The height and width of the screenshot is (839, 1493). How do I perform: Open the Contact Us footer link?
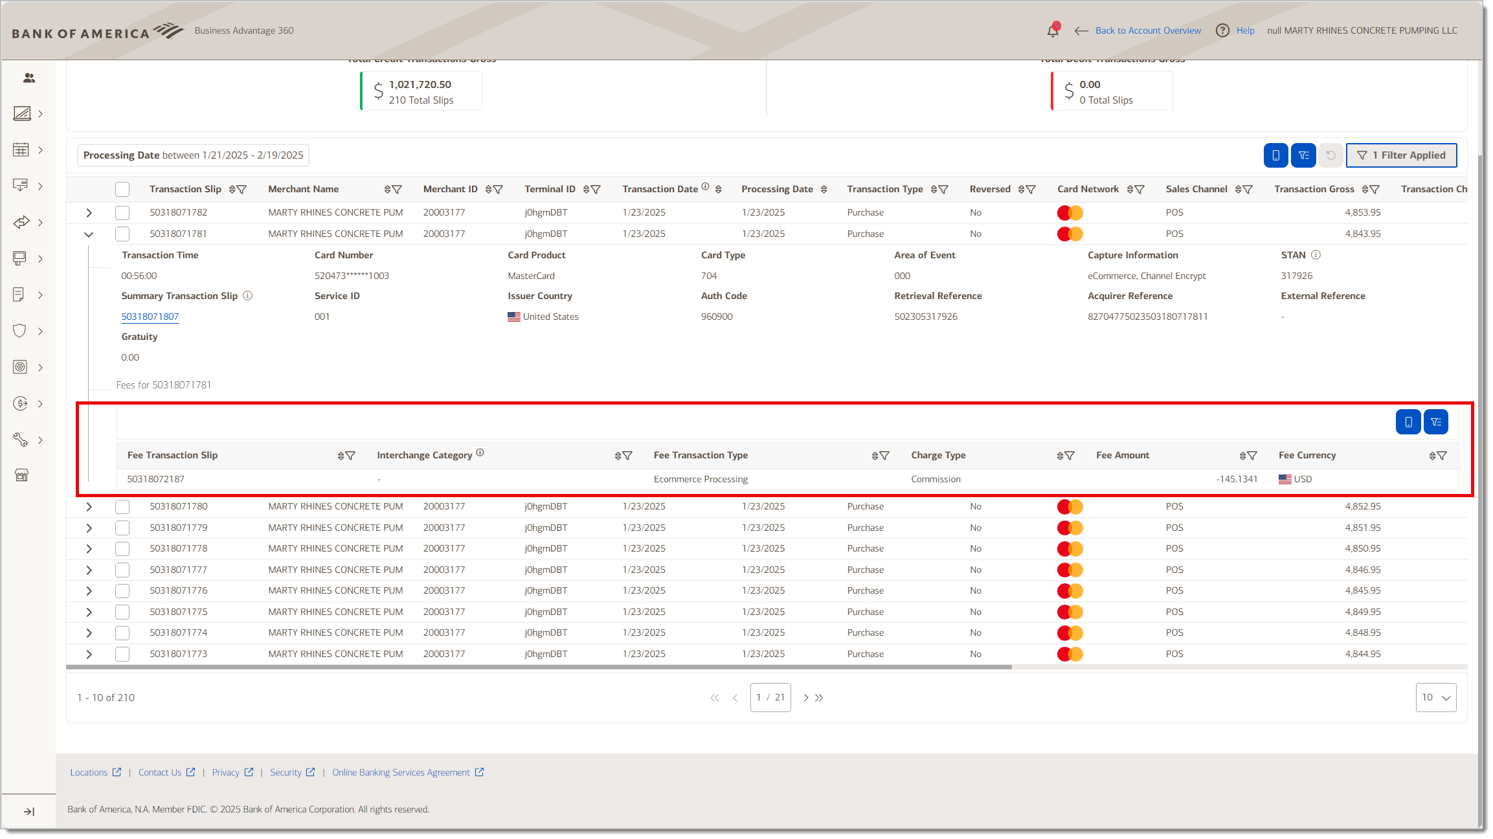pos(166,772)
